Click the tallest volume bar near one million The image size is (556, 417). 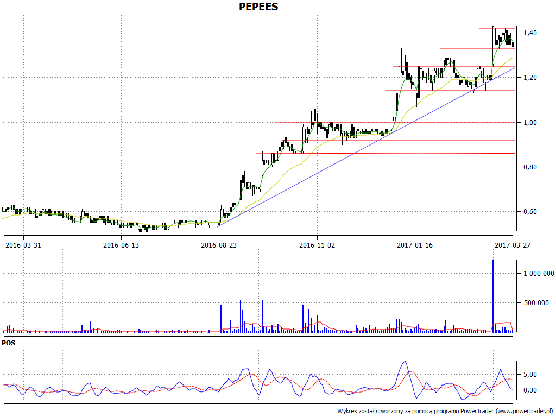click(x=493, y=296)
